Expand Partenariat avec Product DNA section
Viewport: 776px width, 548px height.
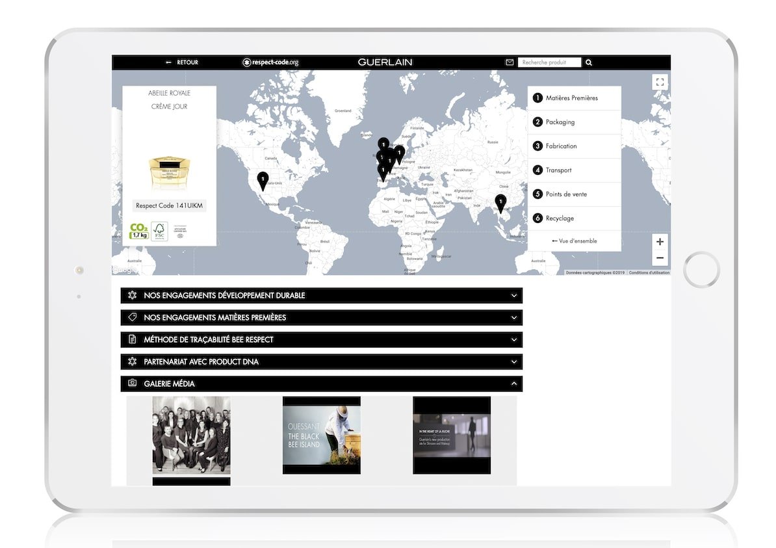point(322,362)
